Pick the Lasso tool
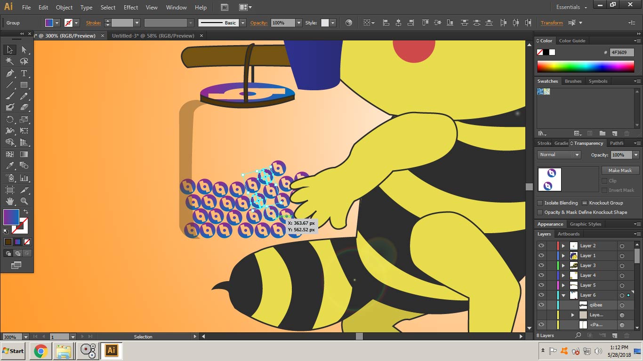Screen dimensions: 643x361 24,62
